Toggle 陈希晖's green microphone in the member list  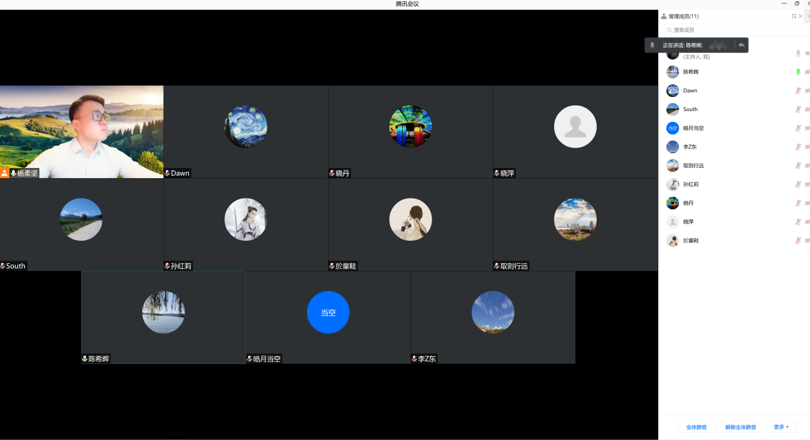[x=798, y=72]
